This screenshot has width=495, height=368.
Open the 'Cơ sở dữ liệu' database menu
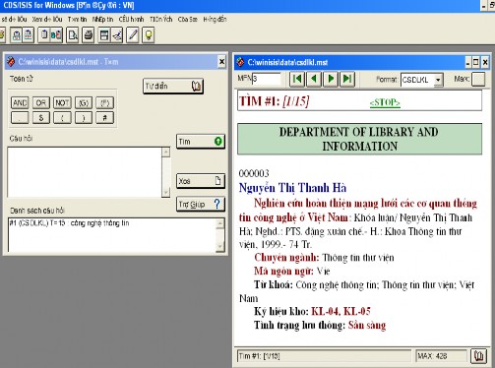coord(14,20)
